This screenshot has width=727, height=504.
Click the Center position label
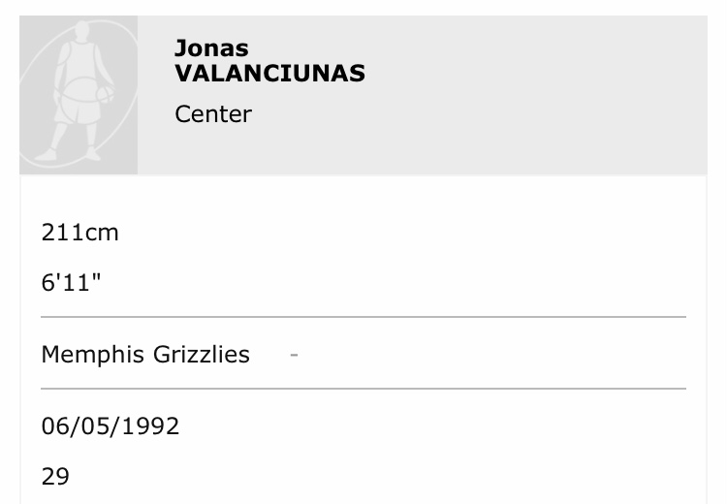[213, 114]
